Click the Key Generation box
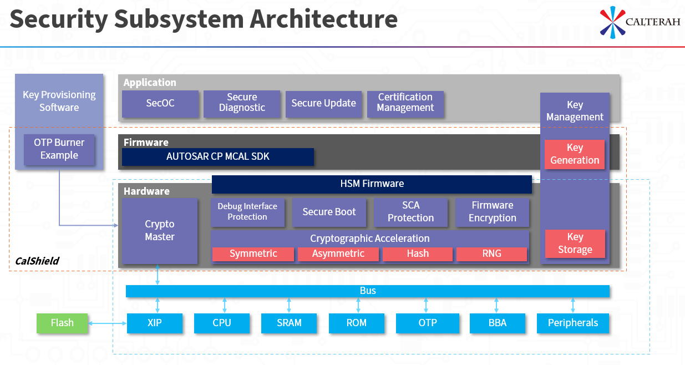This screenshot has height=365, width=685. (x=574, y=154)
